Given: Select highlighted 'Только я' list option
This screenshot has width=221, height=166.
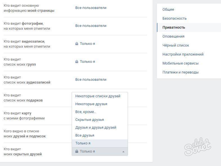Looking at the screenshot, I should tap(100, 143).
